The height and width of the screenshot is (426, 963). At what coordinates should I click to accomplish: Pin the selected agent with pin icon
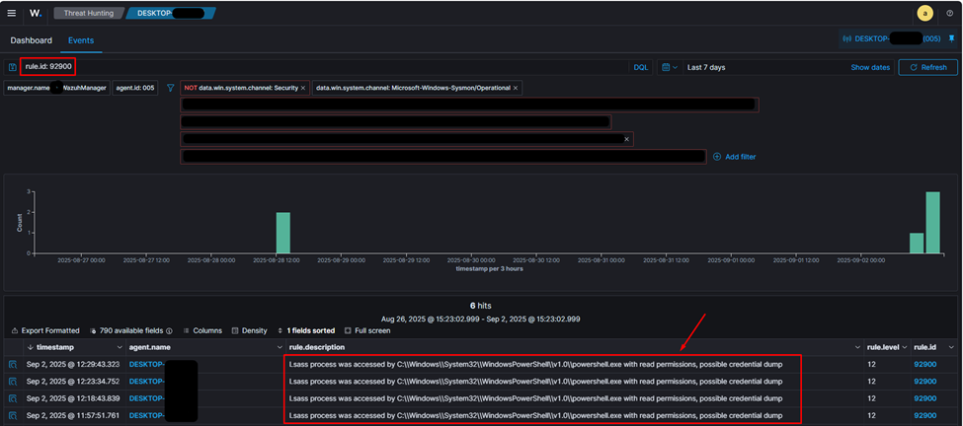951,38
